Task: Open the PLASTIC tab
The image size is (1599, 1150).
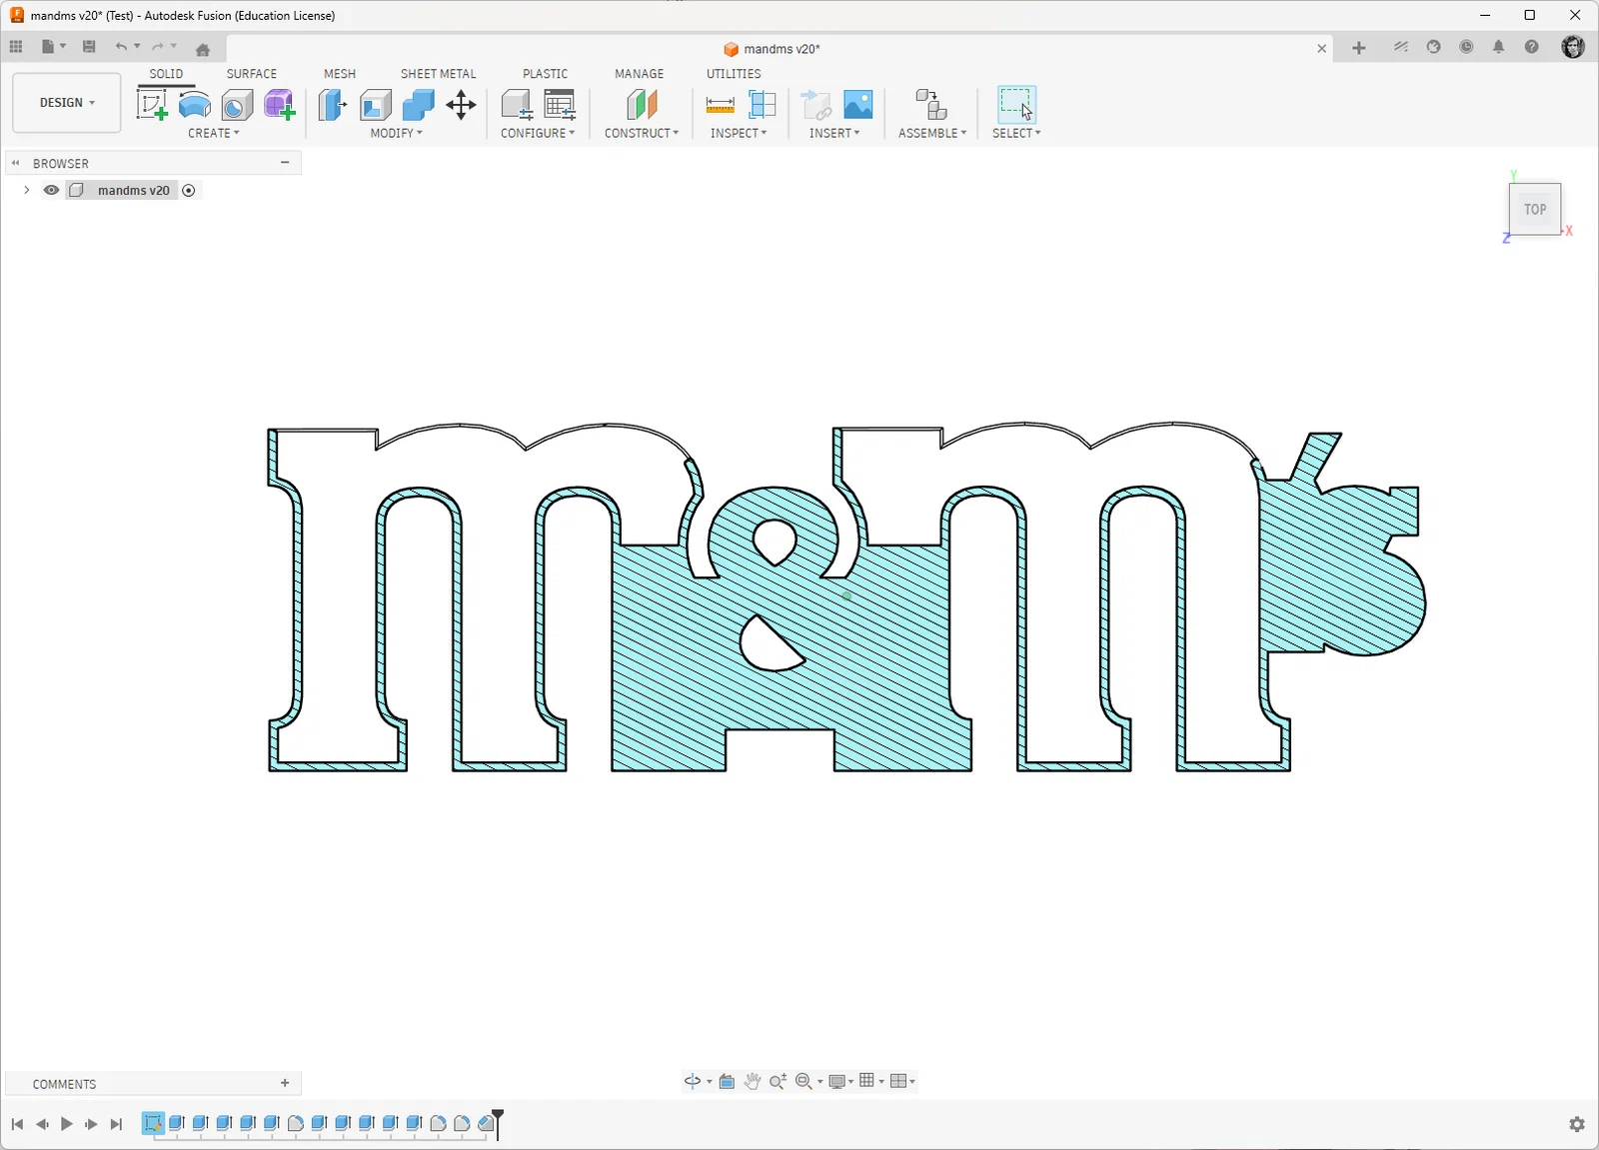Action: click(x=546, y=74)
